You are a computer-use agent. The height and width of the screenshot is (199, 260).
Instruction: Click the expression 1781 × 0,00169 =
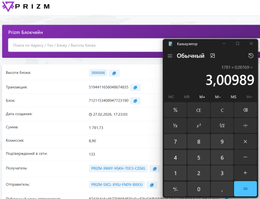tap(237, 67)
